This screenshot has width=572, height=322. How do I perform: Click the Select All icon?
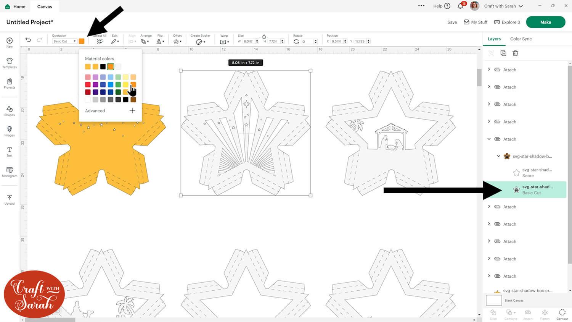click(100, 41)
